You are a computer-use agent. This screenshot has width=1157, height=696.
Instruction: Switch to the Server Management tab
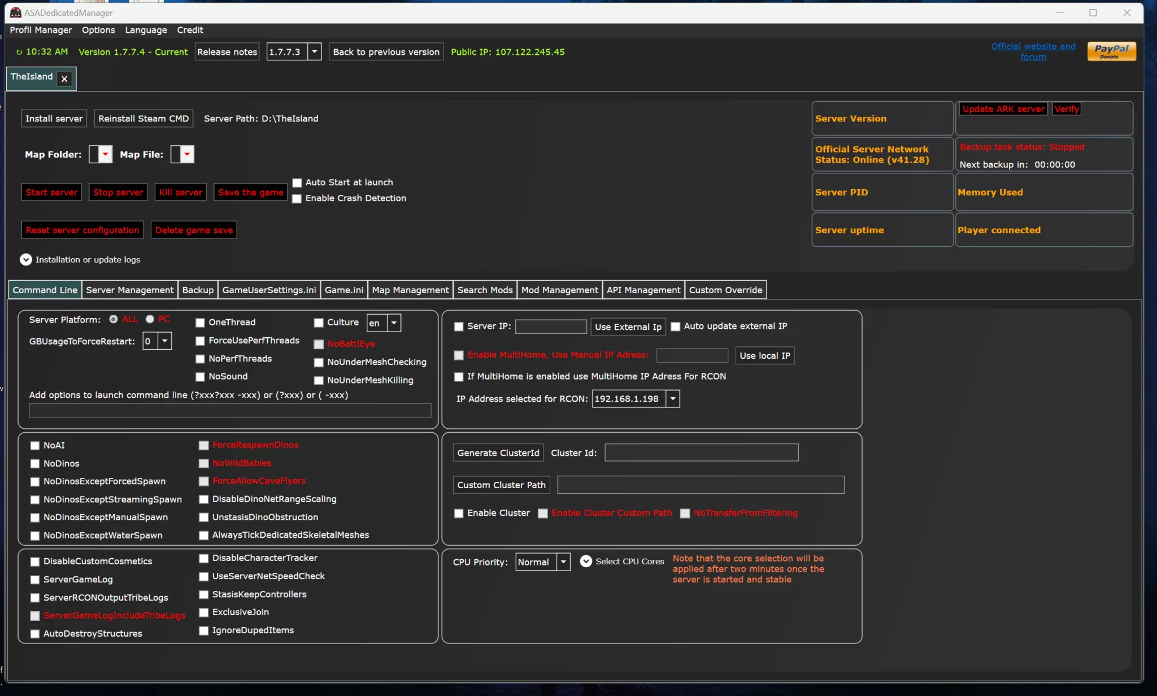coord(130,290)
